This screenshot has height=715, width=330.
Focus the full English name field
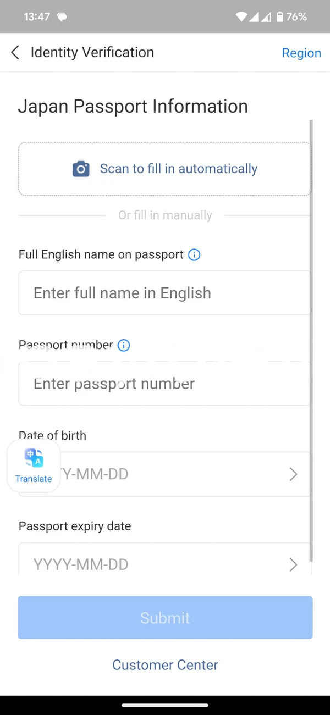(x=164, y=293)
